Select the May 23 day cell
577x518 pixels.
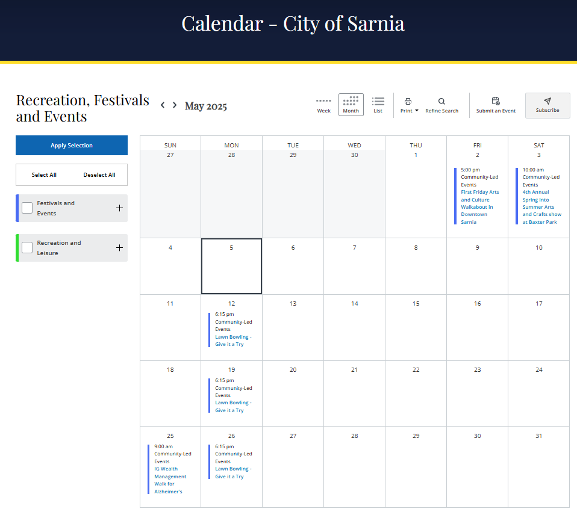point(477,393)
